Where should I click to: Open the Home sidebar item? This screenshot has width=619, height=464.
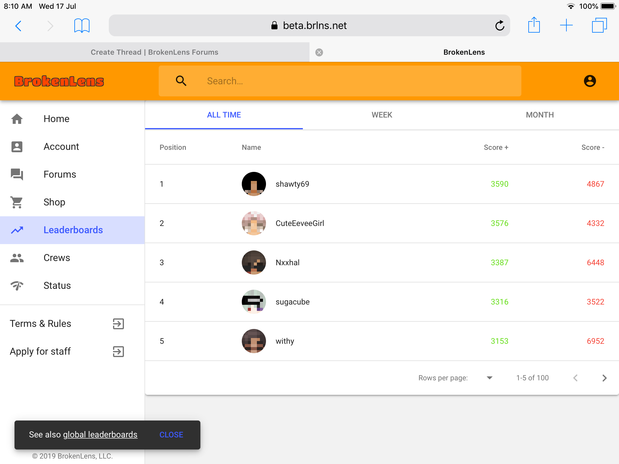click(72, 119)
